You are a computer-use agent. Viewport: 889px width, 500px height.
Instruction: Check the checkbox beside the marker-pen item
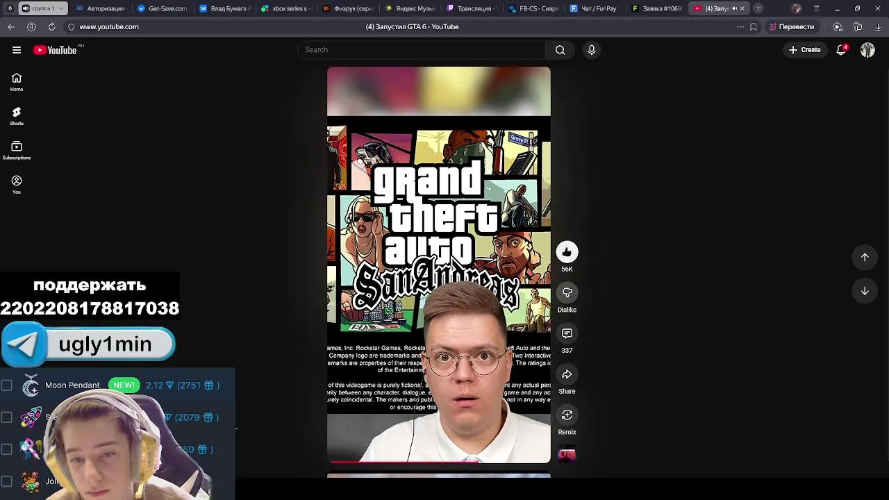click(7, 449)
